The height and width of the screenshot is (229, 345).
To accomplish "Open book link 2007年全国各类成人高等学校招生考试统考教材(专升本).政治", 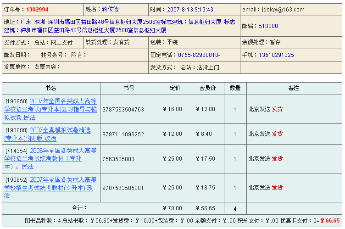I will click(x=50, y=188).
